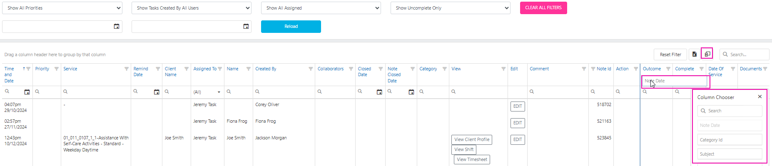The width and height of the screenshot is (772, 166).
Task: Click the Service column filter search field
Action: pos(96,92)
